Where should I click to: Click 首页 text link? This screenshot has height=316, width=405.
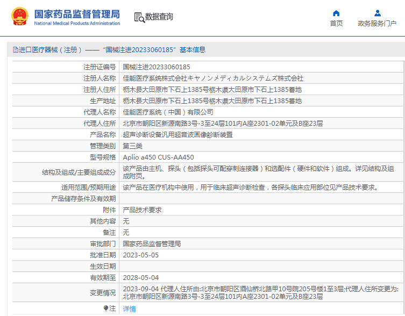coord(336,24)
